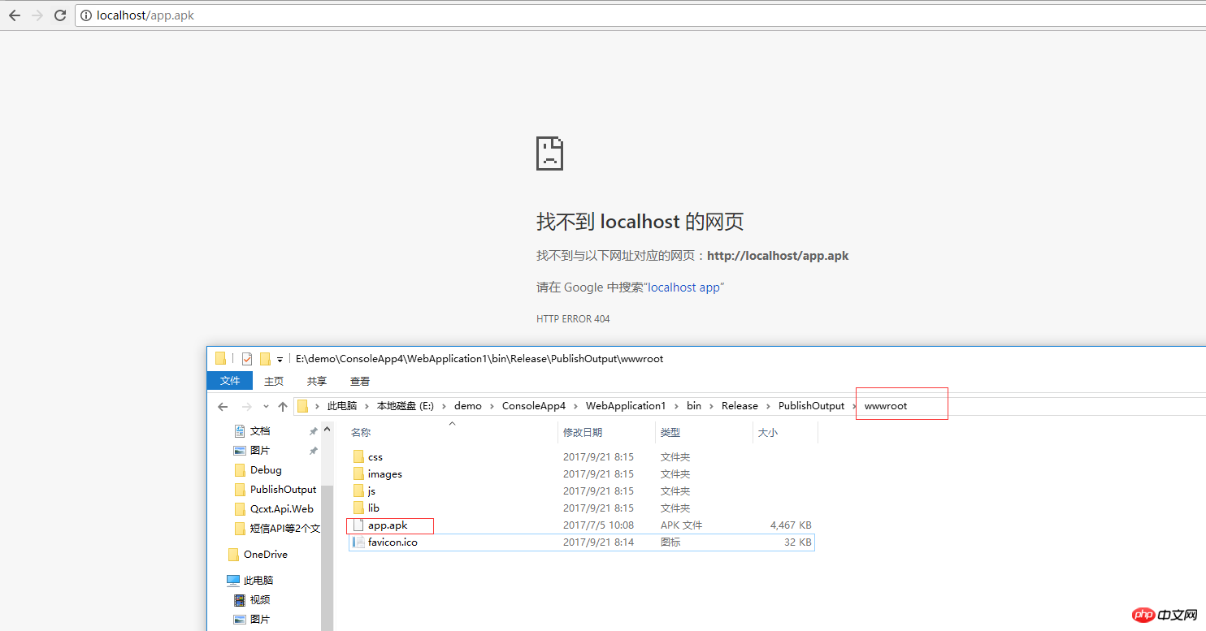1206x631 pixels.
Task: Select the favicon.ico file icon
Action: click(358, 542)
